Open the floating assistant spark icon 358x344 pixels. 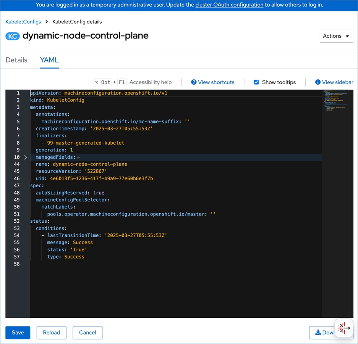[343, 328]
